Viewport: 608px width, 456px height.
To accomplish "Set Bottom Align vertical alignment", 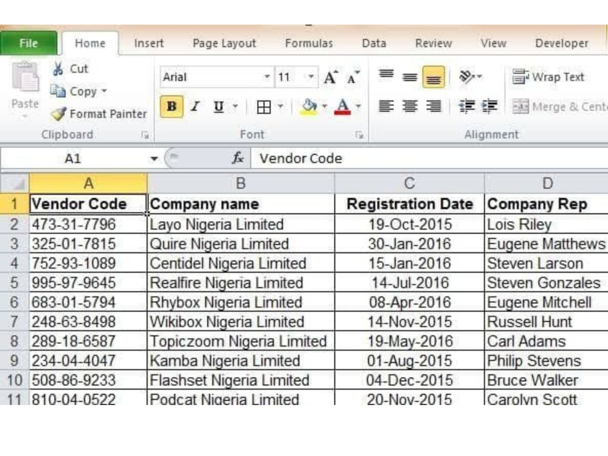I will [x=434, y=77].
